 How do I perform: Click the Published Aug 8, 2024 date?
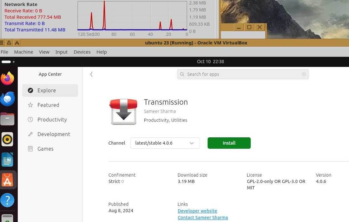(x=121, y=211)
